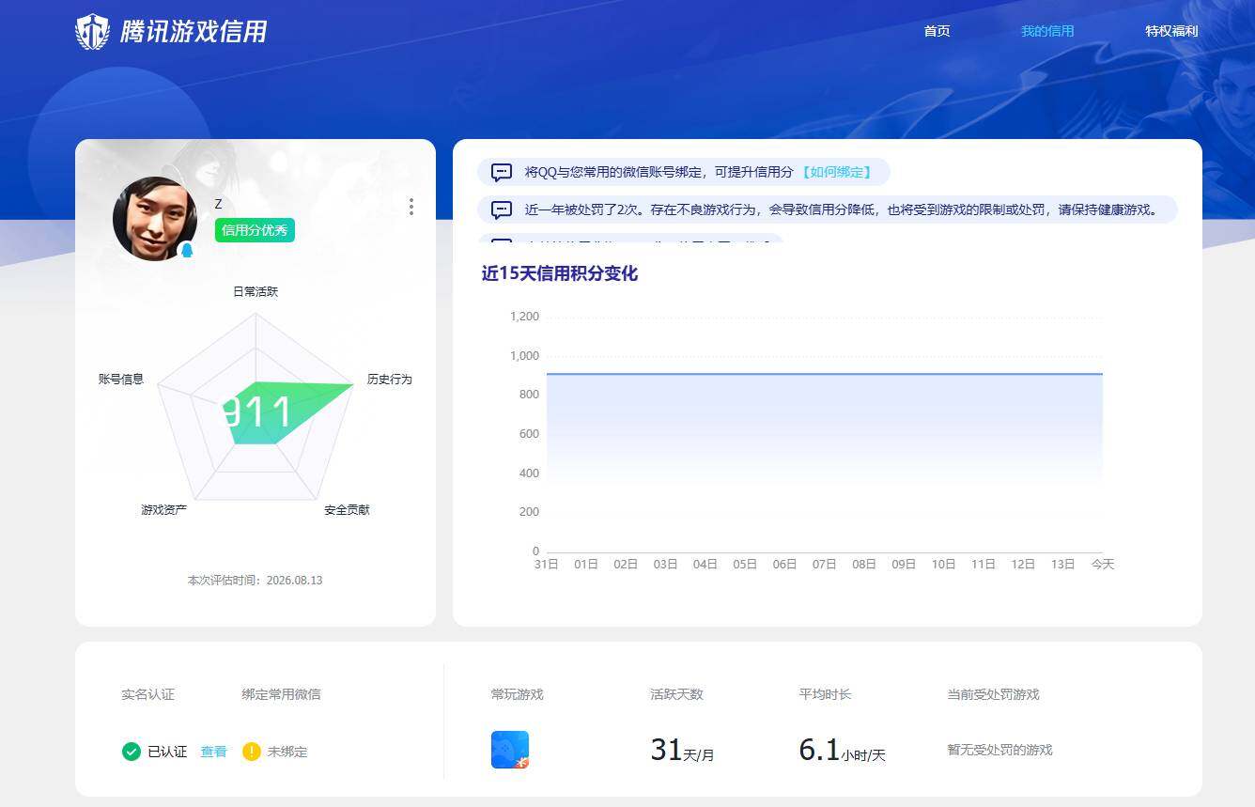Click the 800 y-axis label
This screenshot has height=807, width=1255.
click(529, 395)
